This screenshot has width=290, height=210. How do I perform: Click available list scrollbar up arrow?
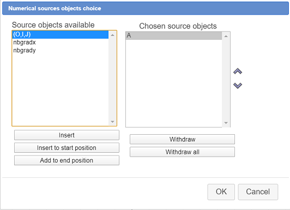(112, 35)
